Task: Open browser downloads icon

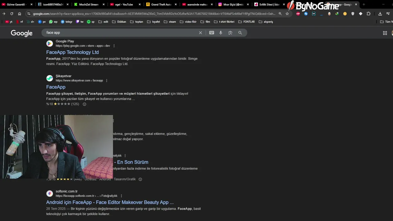Action: (x=380, y=14)
